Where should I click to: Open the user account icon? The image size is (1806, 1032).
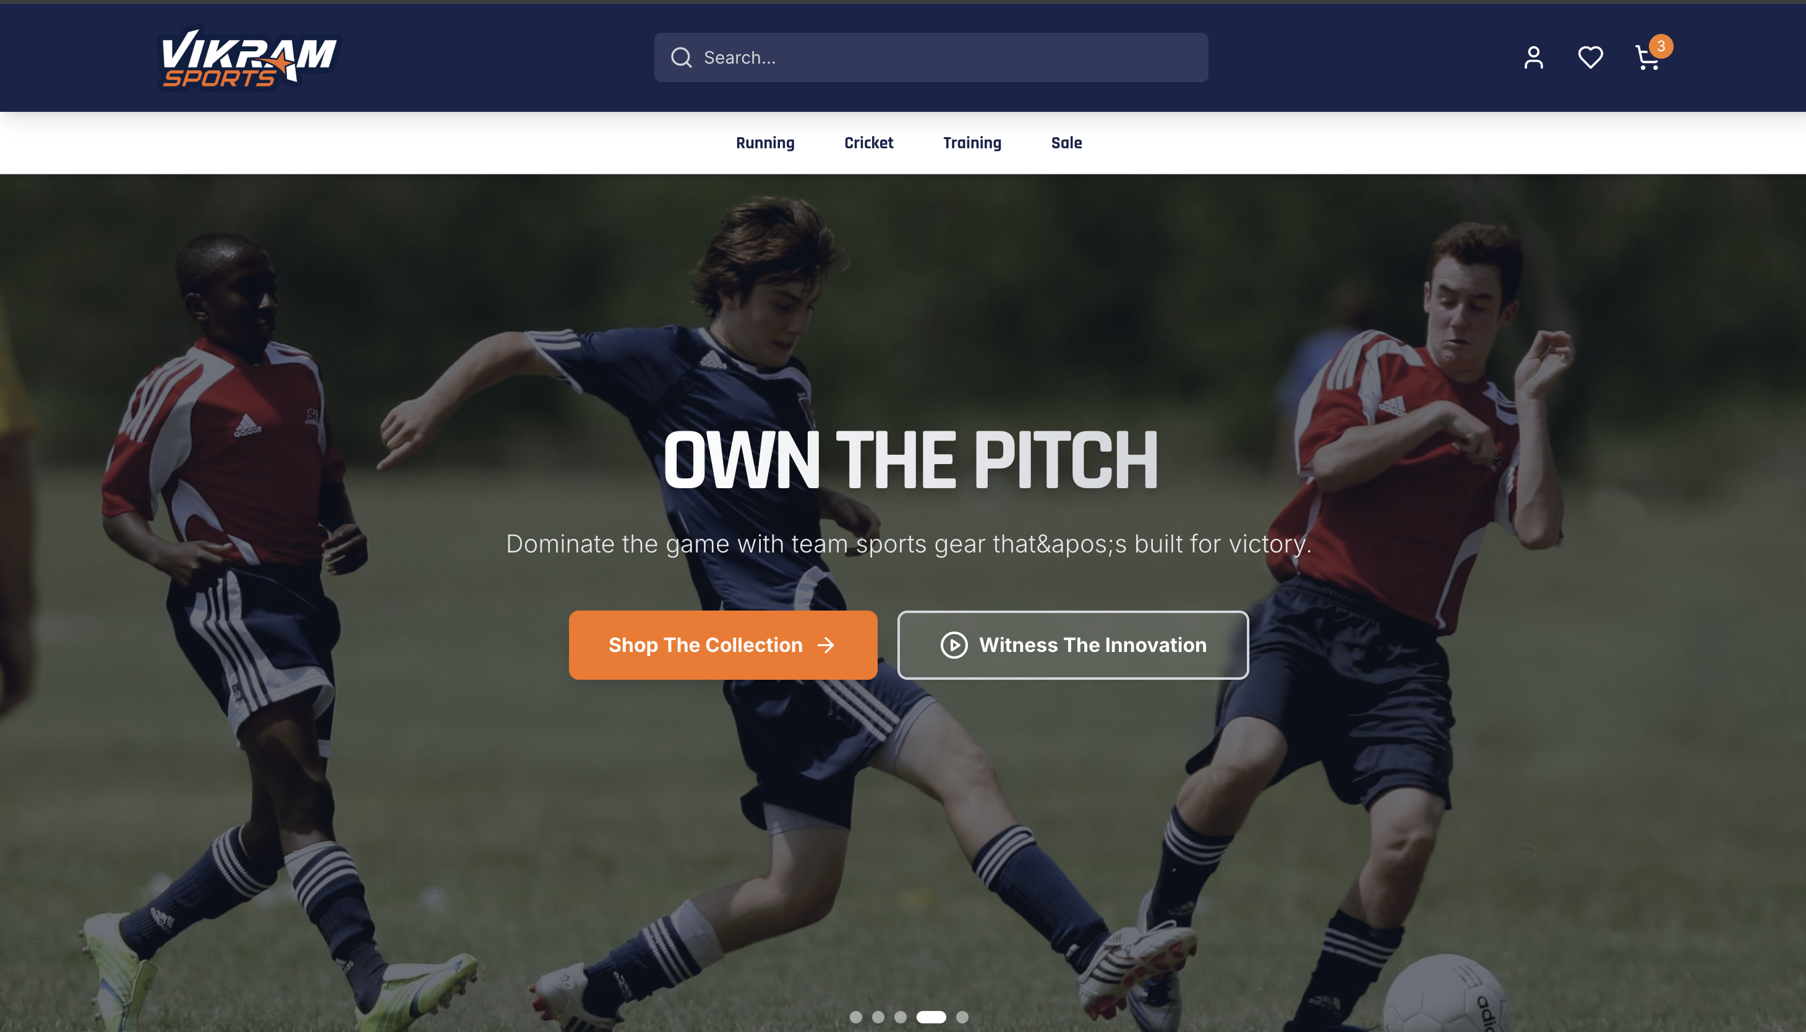tap(1534, 57)
